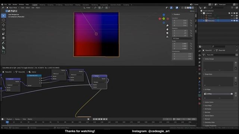
Task: Select the Rotate tool
Action: (3, 29)
